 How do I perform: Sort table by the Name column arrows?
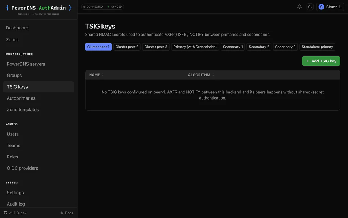click(103, 75)
